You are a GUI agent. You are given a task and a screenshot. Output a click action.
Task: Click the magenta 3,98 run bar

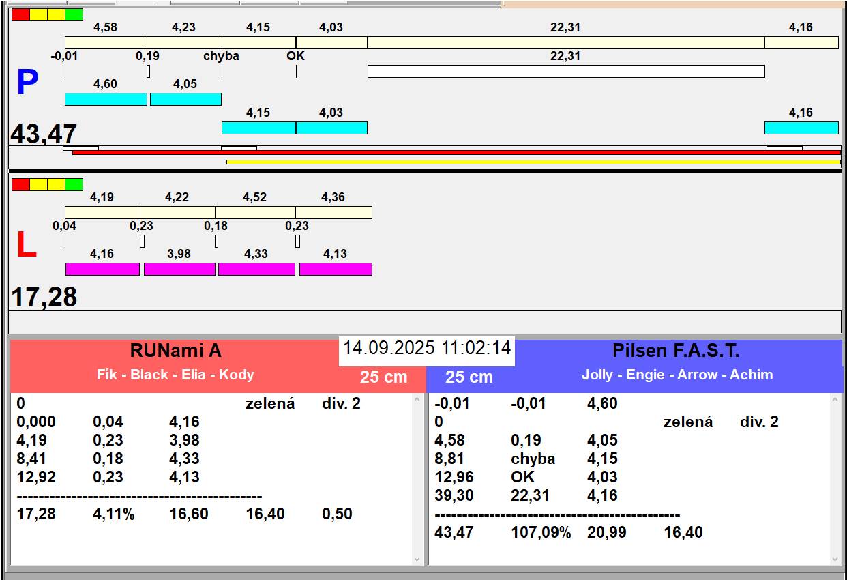[179, 269]
